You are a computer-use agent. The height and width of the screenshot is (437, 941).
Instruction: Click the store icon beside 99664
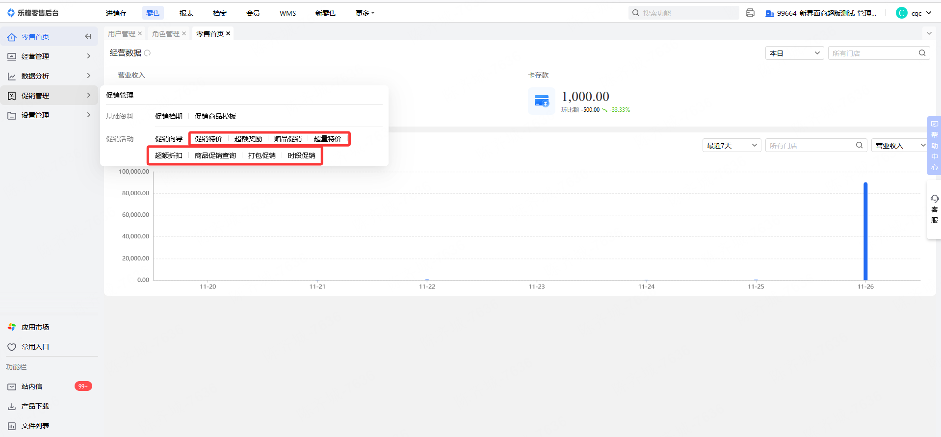coord(769,13)
